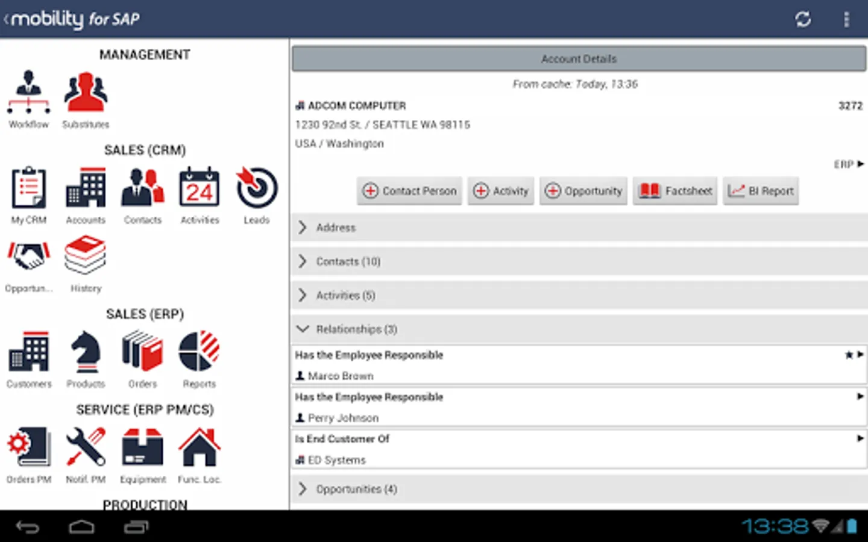The height and width of the screenshot is (542, 868).
Task: Add a new Opportunity
Action: [583, 191]
